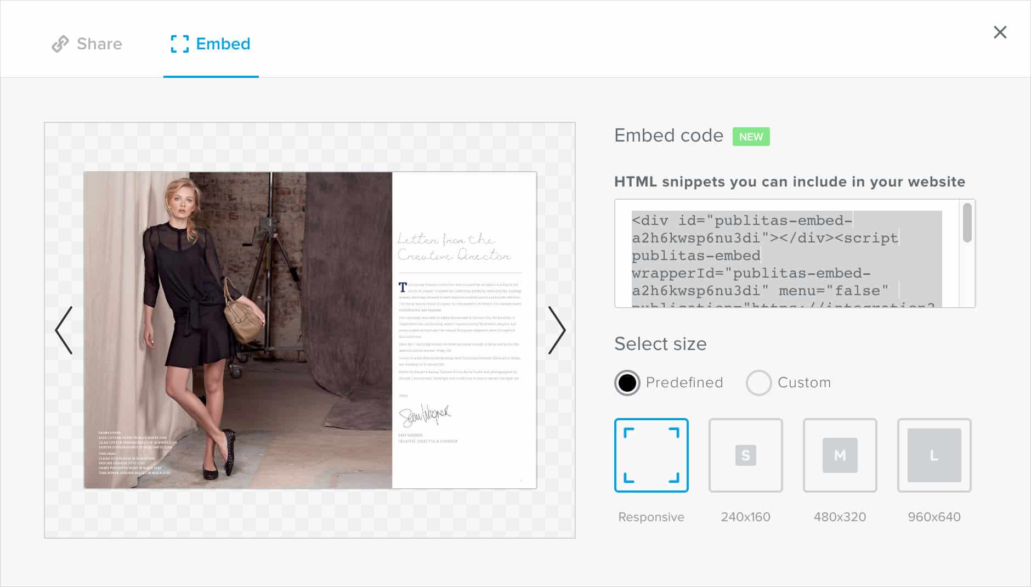Choose the M size preset icon
Image resolution: width=1031 pixels, height=587 pixels.
(840, 455)
